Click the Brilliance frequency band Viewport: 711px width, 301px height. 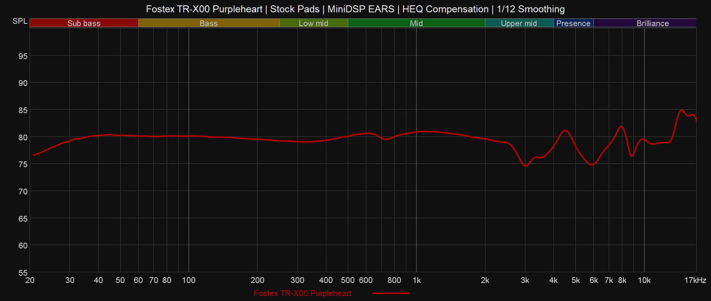652,23
